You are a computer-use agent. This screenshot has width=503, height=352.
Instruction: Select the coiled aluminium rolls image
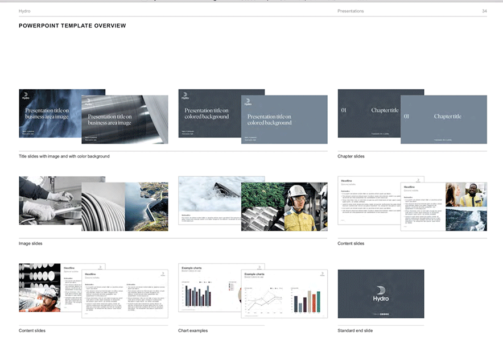[102, 207]
